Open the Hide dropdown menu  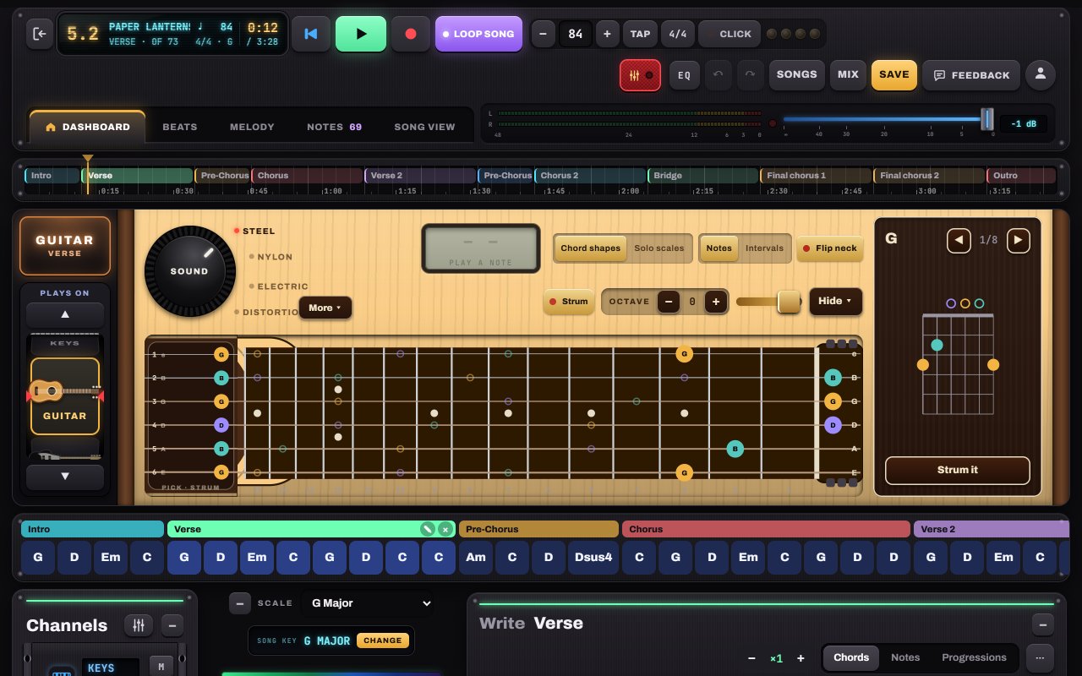(836, 301)
